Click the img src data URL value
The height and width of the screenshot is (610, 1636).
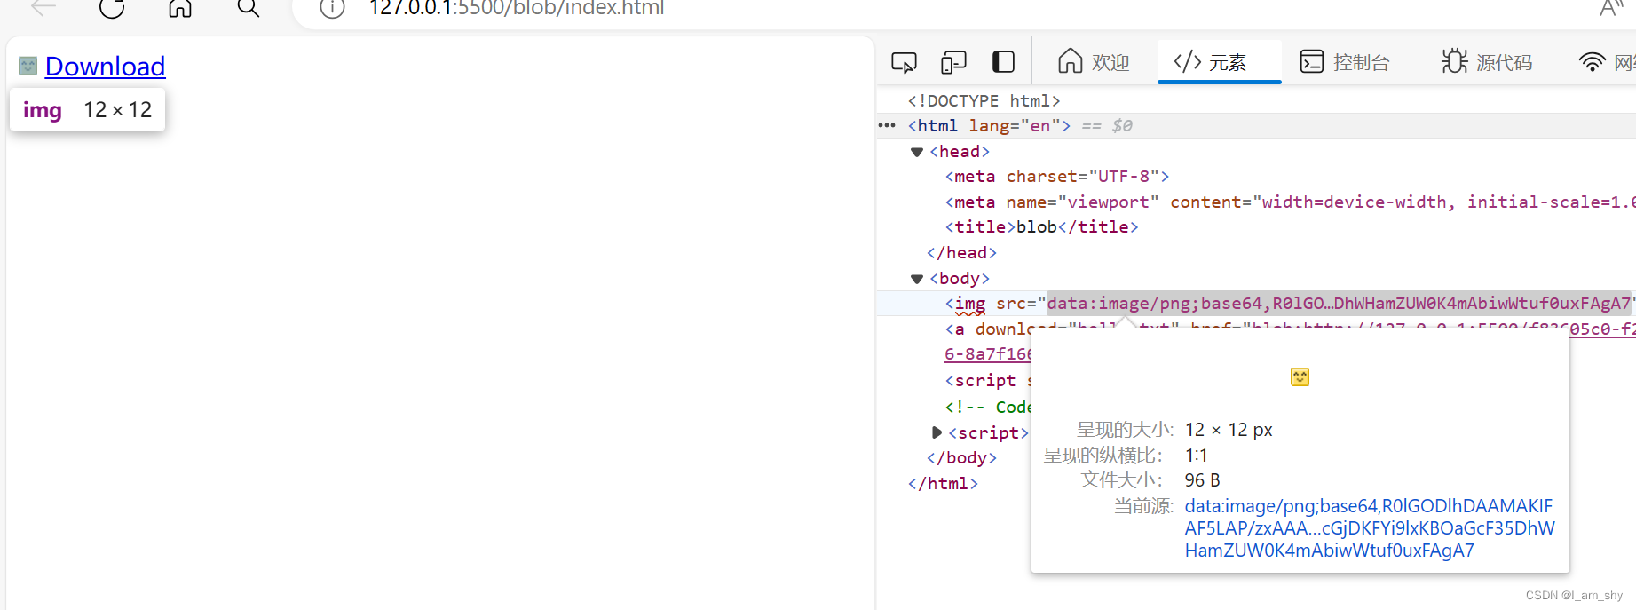point(1339,304)
